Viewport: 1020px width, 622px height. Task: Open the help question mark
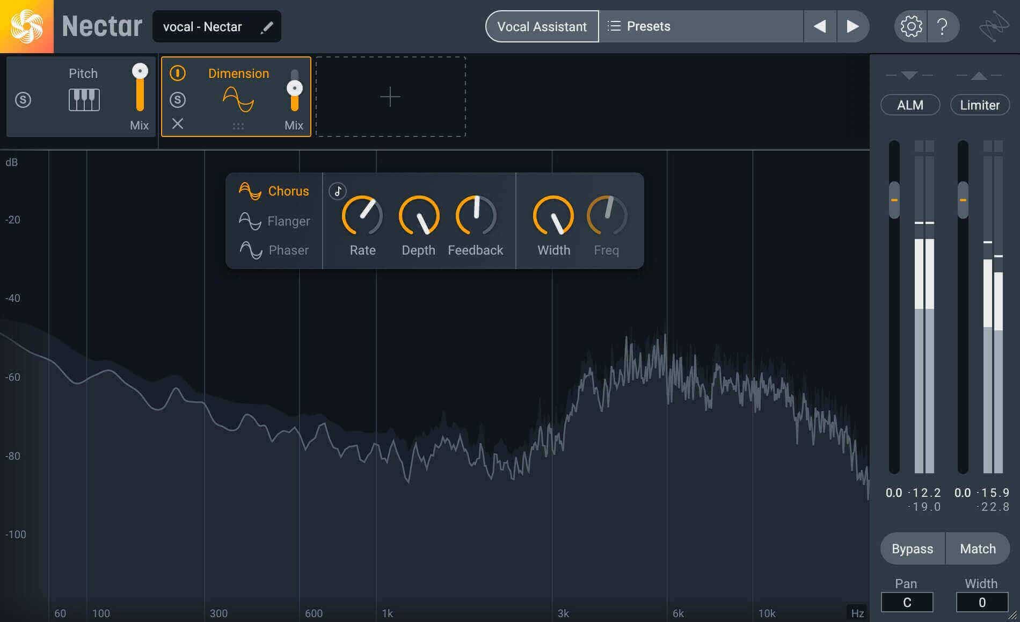[942, 26]
